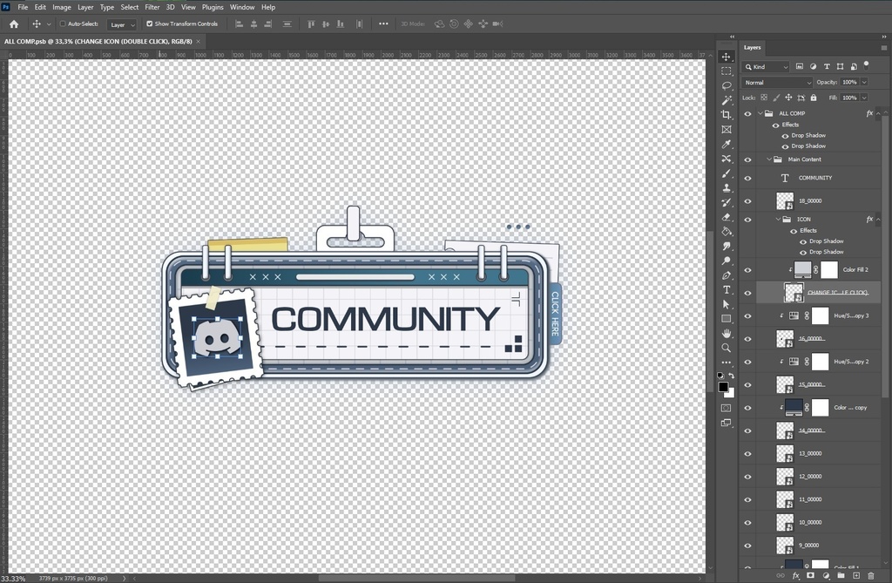Click the delete layer trash icon
This screenshot has height=583, width=892.
coord(871,576)
